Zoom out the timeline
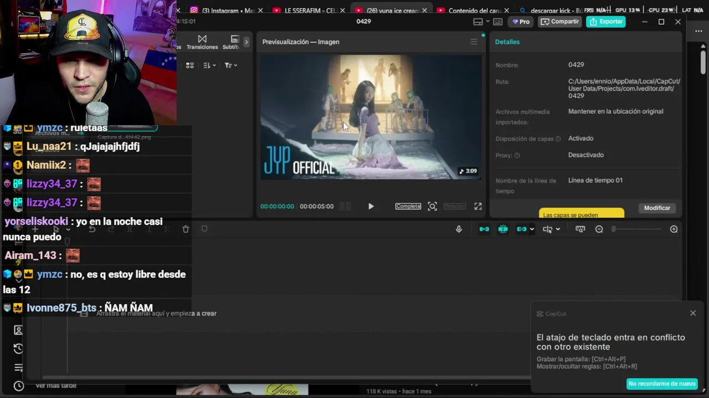Image resolution: width=709 pixels, height=398 pixels. point(599,229)
